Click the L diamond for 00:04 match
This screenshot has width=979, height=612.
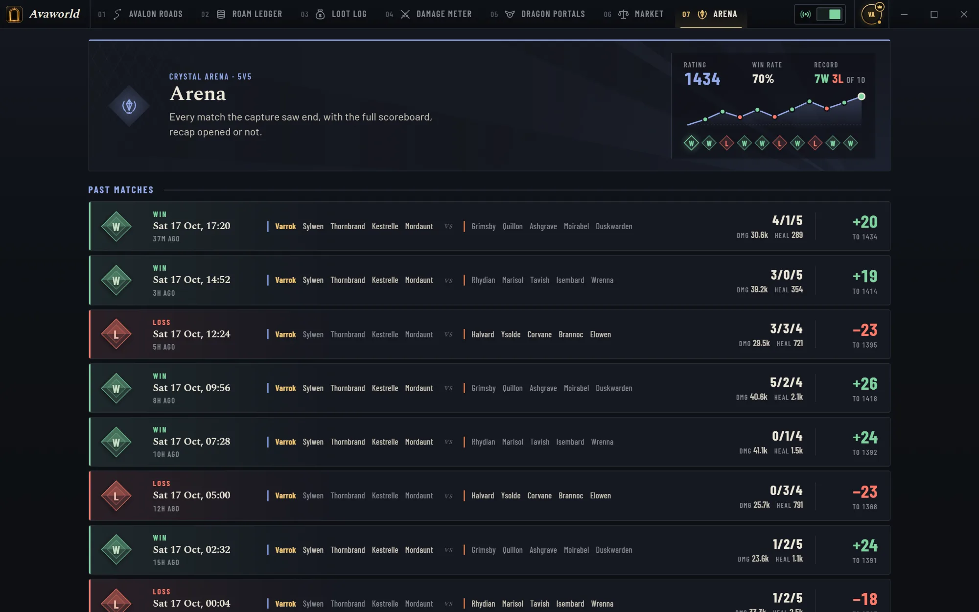click(x=116, y=601)
